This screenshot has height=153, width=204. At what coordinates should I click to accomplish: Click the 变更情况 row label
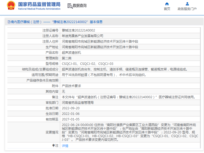tap(52, 132)
